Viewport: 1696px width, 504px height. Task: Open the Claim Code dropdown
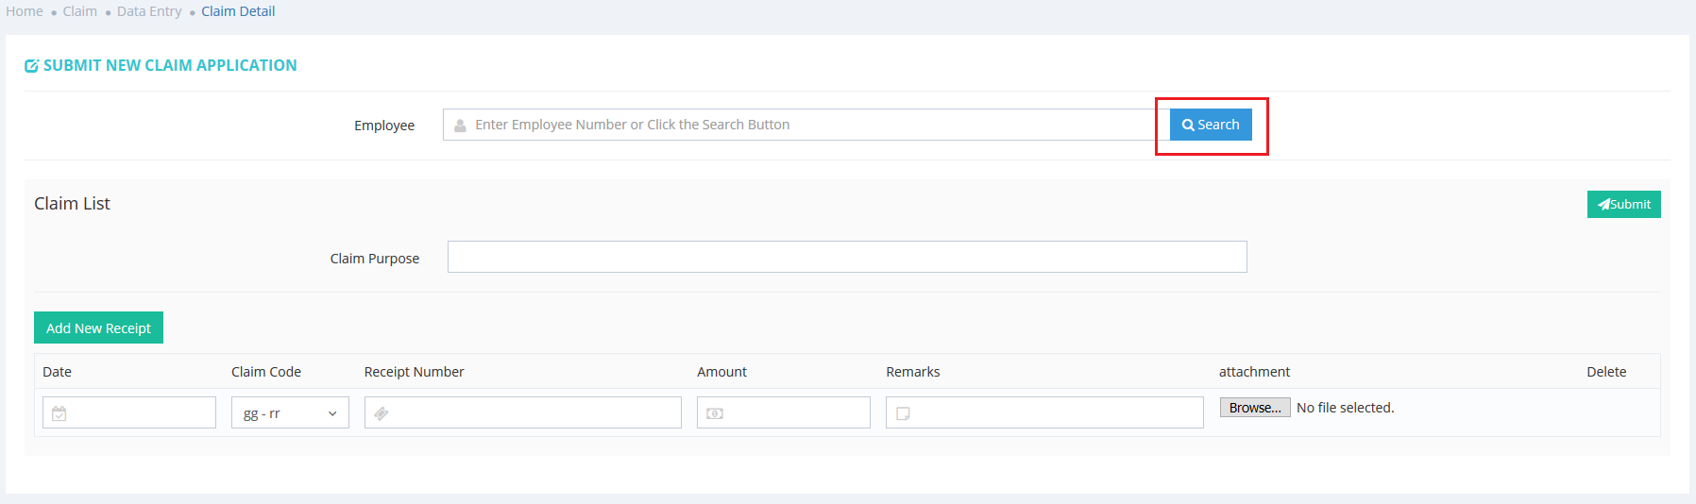tap(290, 412)
